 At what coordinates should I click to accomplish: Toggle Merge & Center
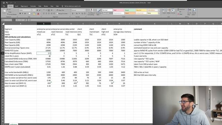click(x=62, y=14)
